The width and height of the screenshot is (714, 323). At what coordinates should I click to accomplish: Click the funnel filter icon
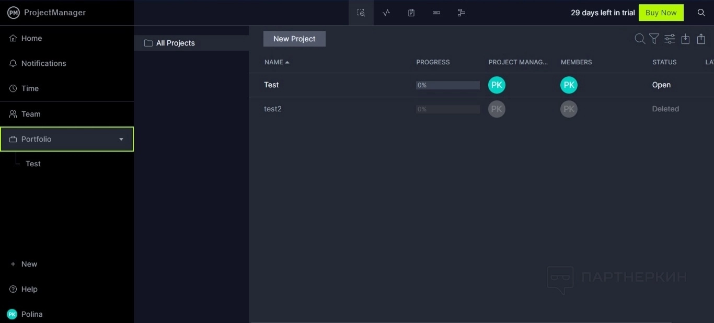[x=654, y=39]
